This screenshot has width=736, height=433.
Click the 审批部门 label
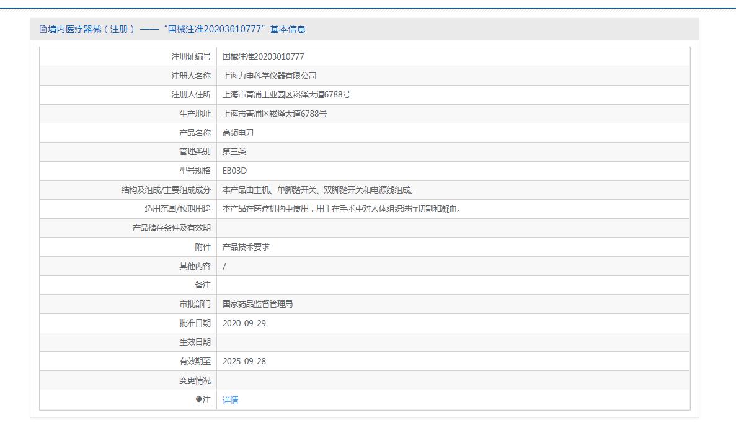[x=195, y=304]
